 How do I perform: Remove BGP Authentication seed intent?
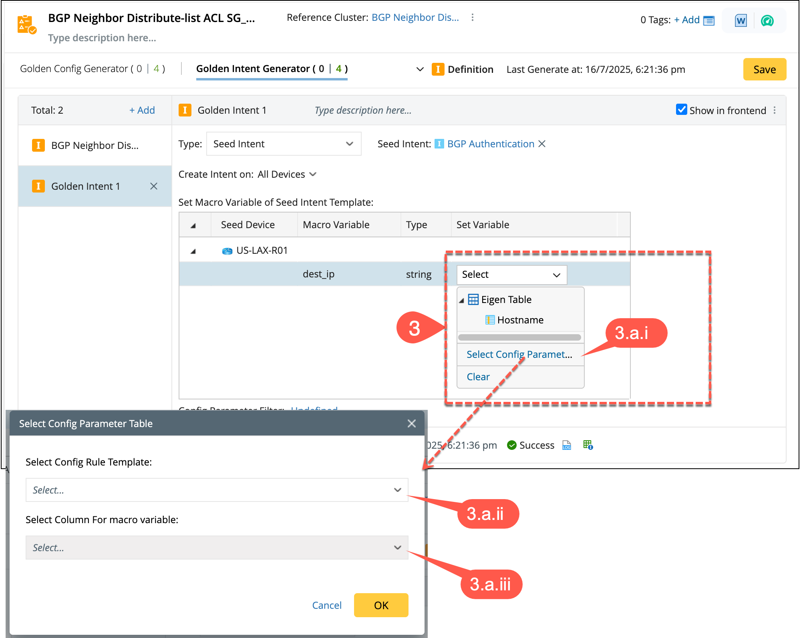[x=542, y=144]
